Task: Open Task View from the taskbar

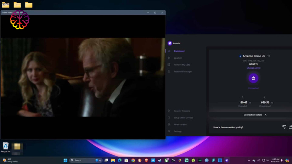Action: 106,160
